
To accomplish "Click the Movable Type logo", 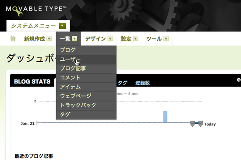I will click(36, 11).
